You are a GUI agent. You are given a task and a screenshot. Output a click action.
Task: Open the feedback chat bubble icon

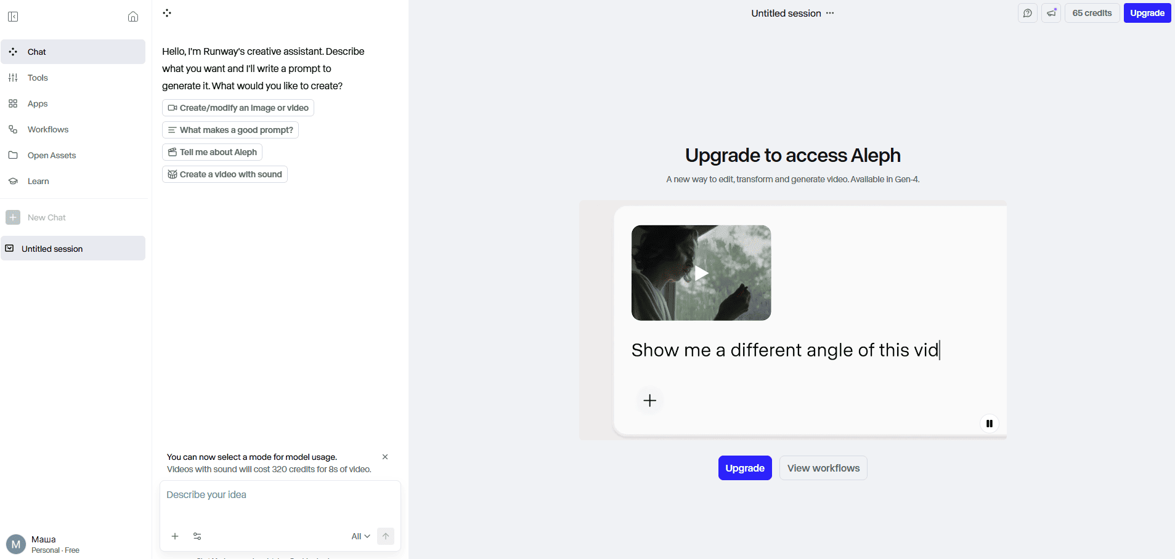point(1027,13)
